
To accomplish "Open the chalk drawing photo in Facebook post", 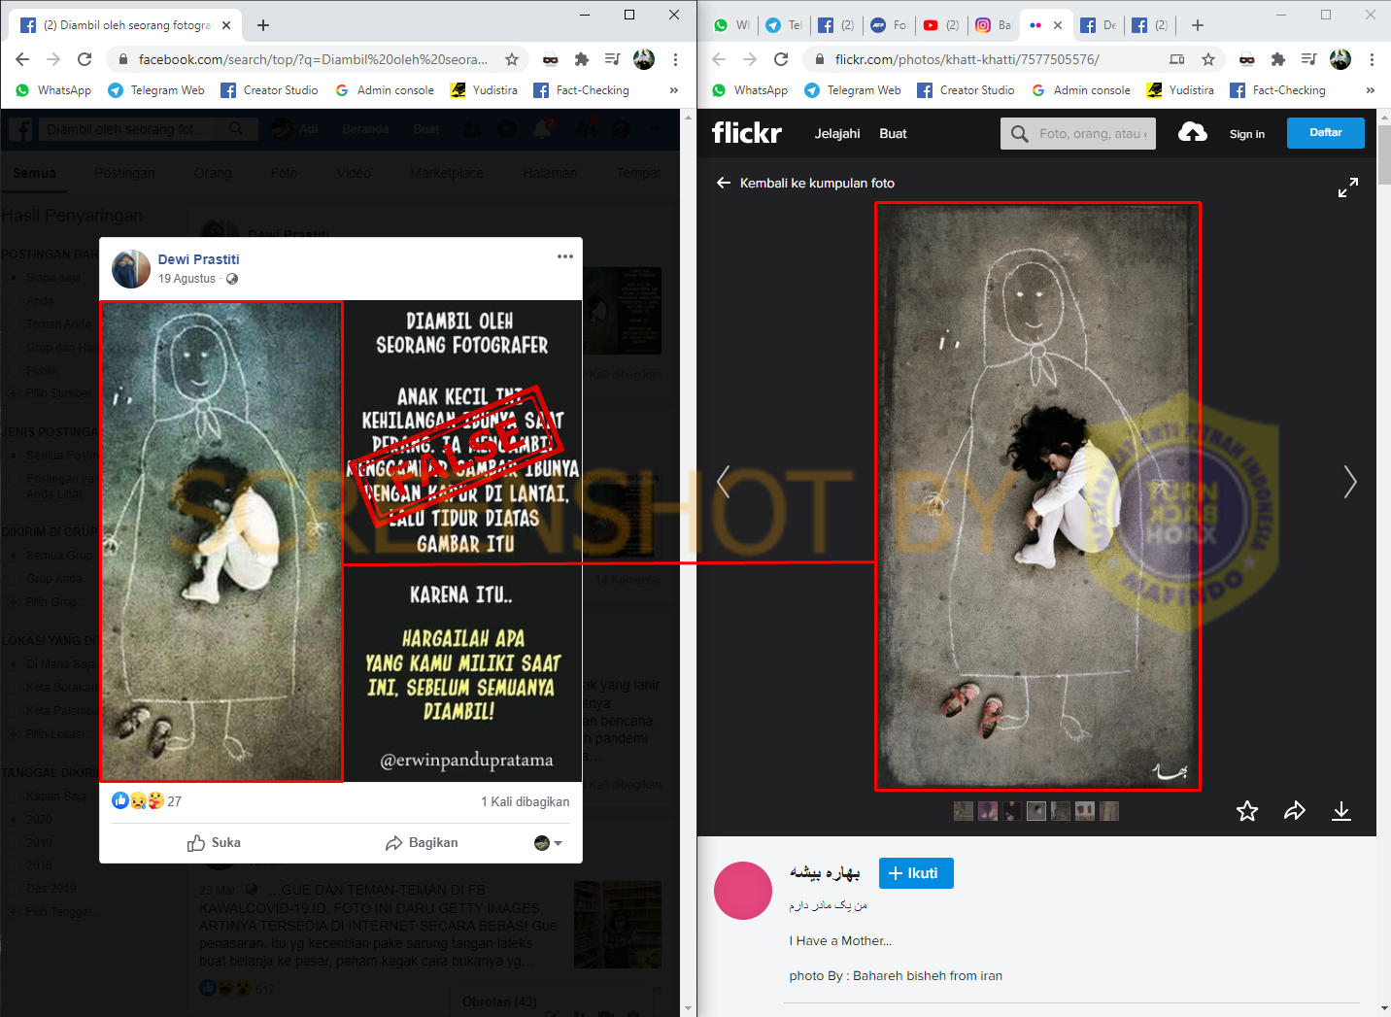I will [221, 541].
